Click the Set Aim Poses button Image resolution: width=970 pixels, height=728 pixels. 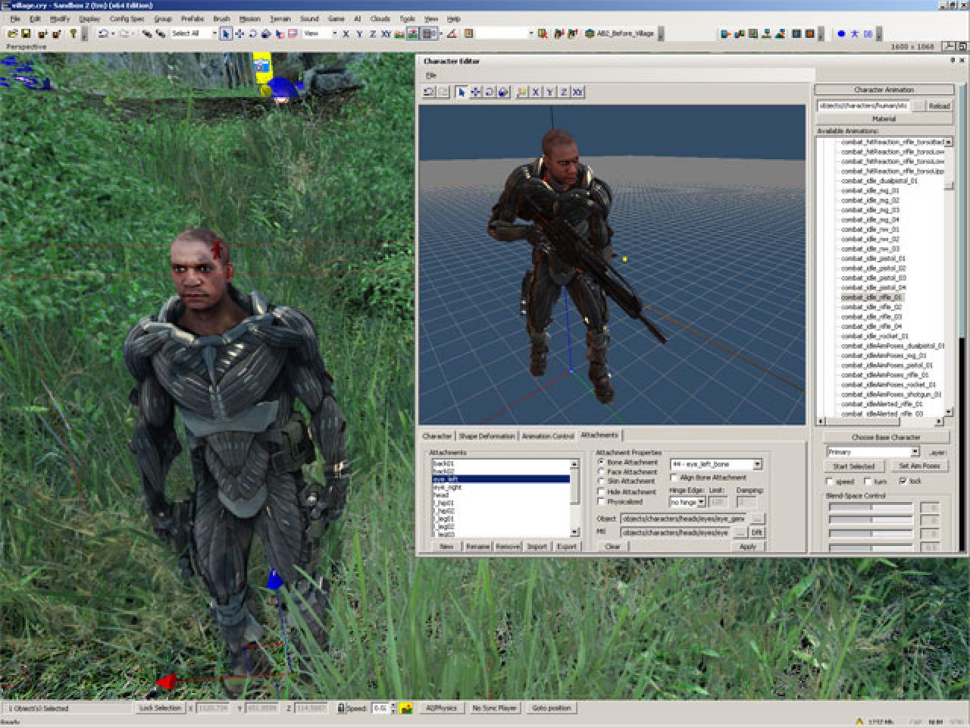[919, 466]
